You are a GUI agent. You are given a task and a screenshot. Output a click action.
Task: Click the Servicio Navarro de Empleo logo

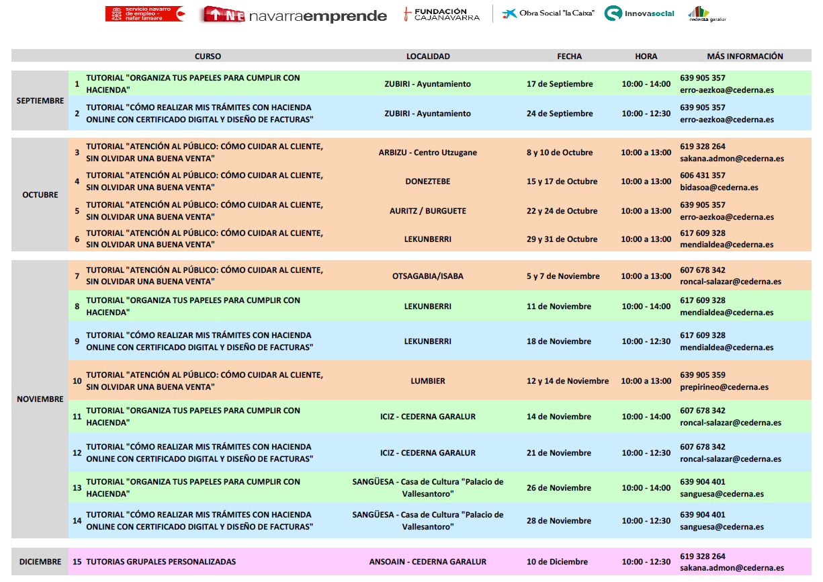[144, 14]
